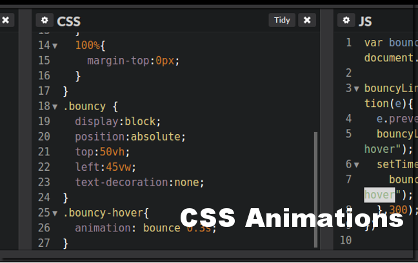
Task: Fold the .bouncy-hover rule at line 25
Action: 55,213
